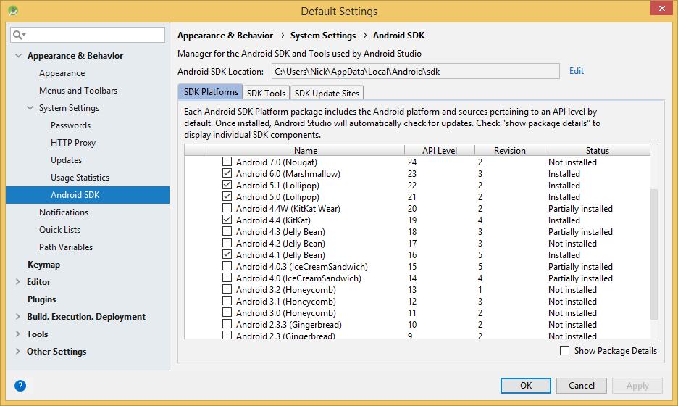This screenshot has width=678, height=406.
Task: Enable Show Package Details checkbox
Action: (565, 351)
